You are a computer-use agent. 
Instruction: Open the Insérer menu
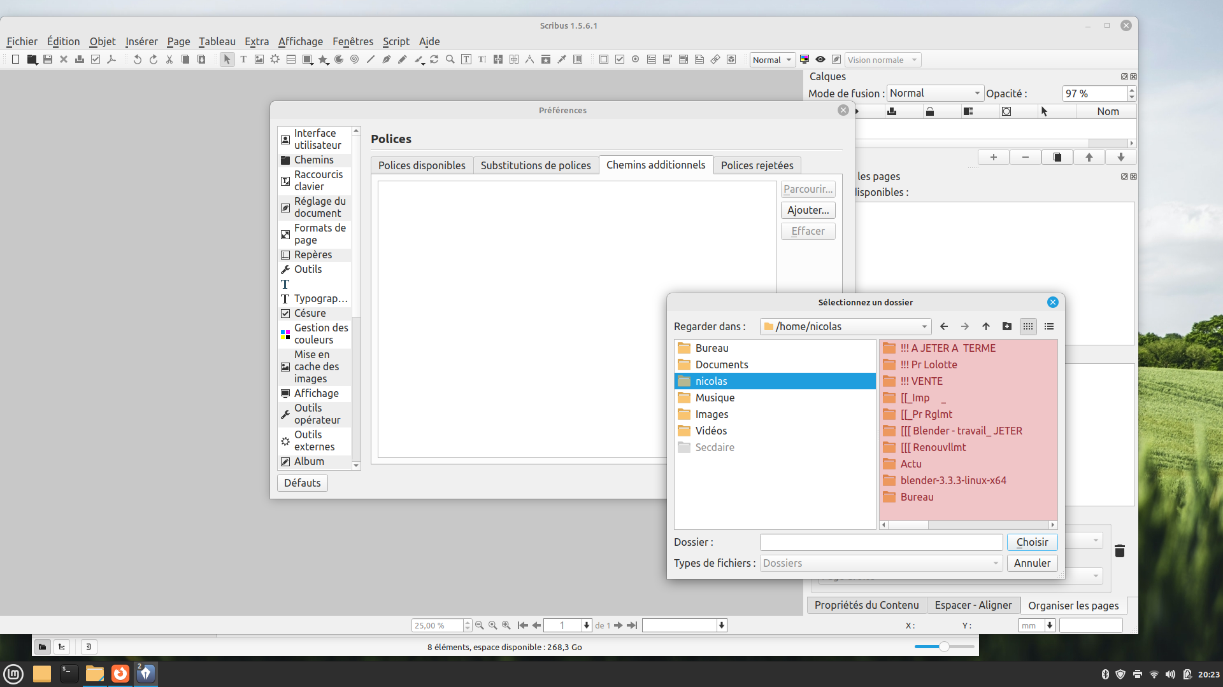pos(141,42)
